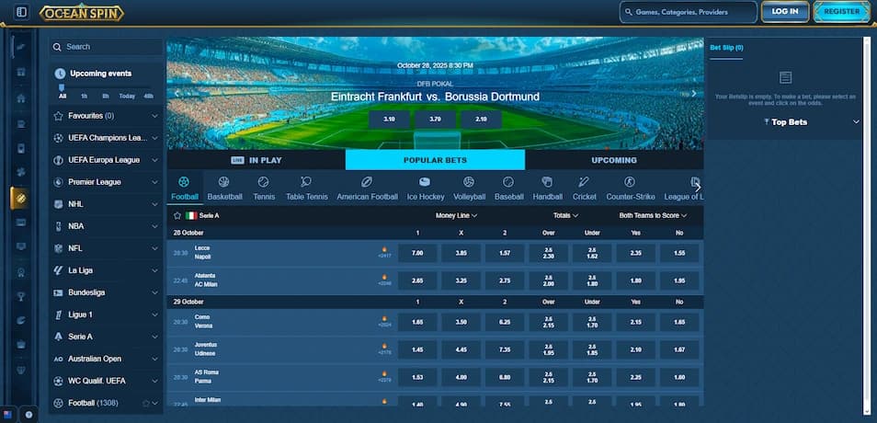Click the fire icon on Juventus vs Udinese row
Screen dimensions: 877x423
click(x=384, y=347)
